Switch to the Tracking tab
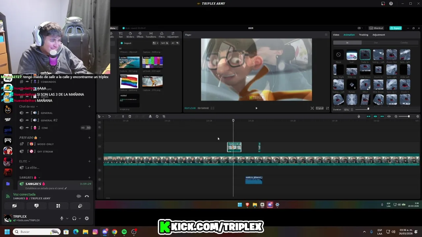 pyautogui.click(x=364, y=35)
